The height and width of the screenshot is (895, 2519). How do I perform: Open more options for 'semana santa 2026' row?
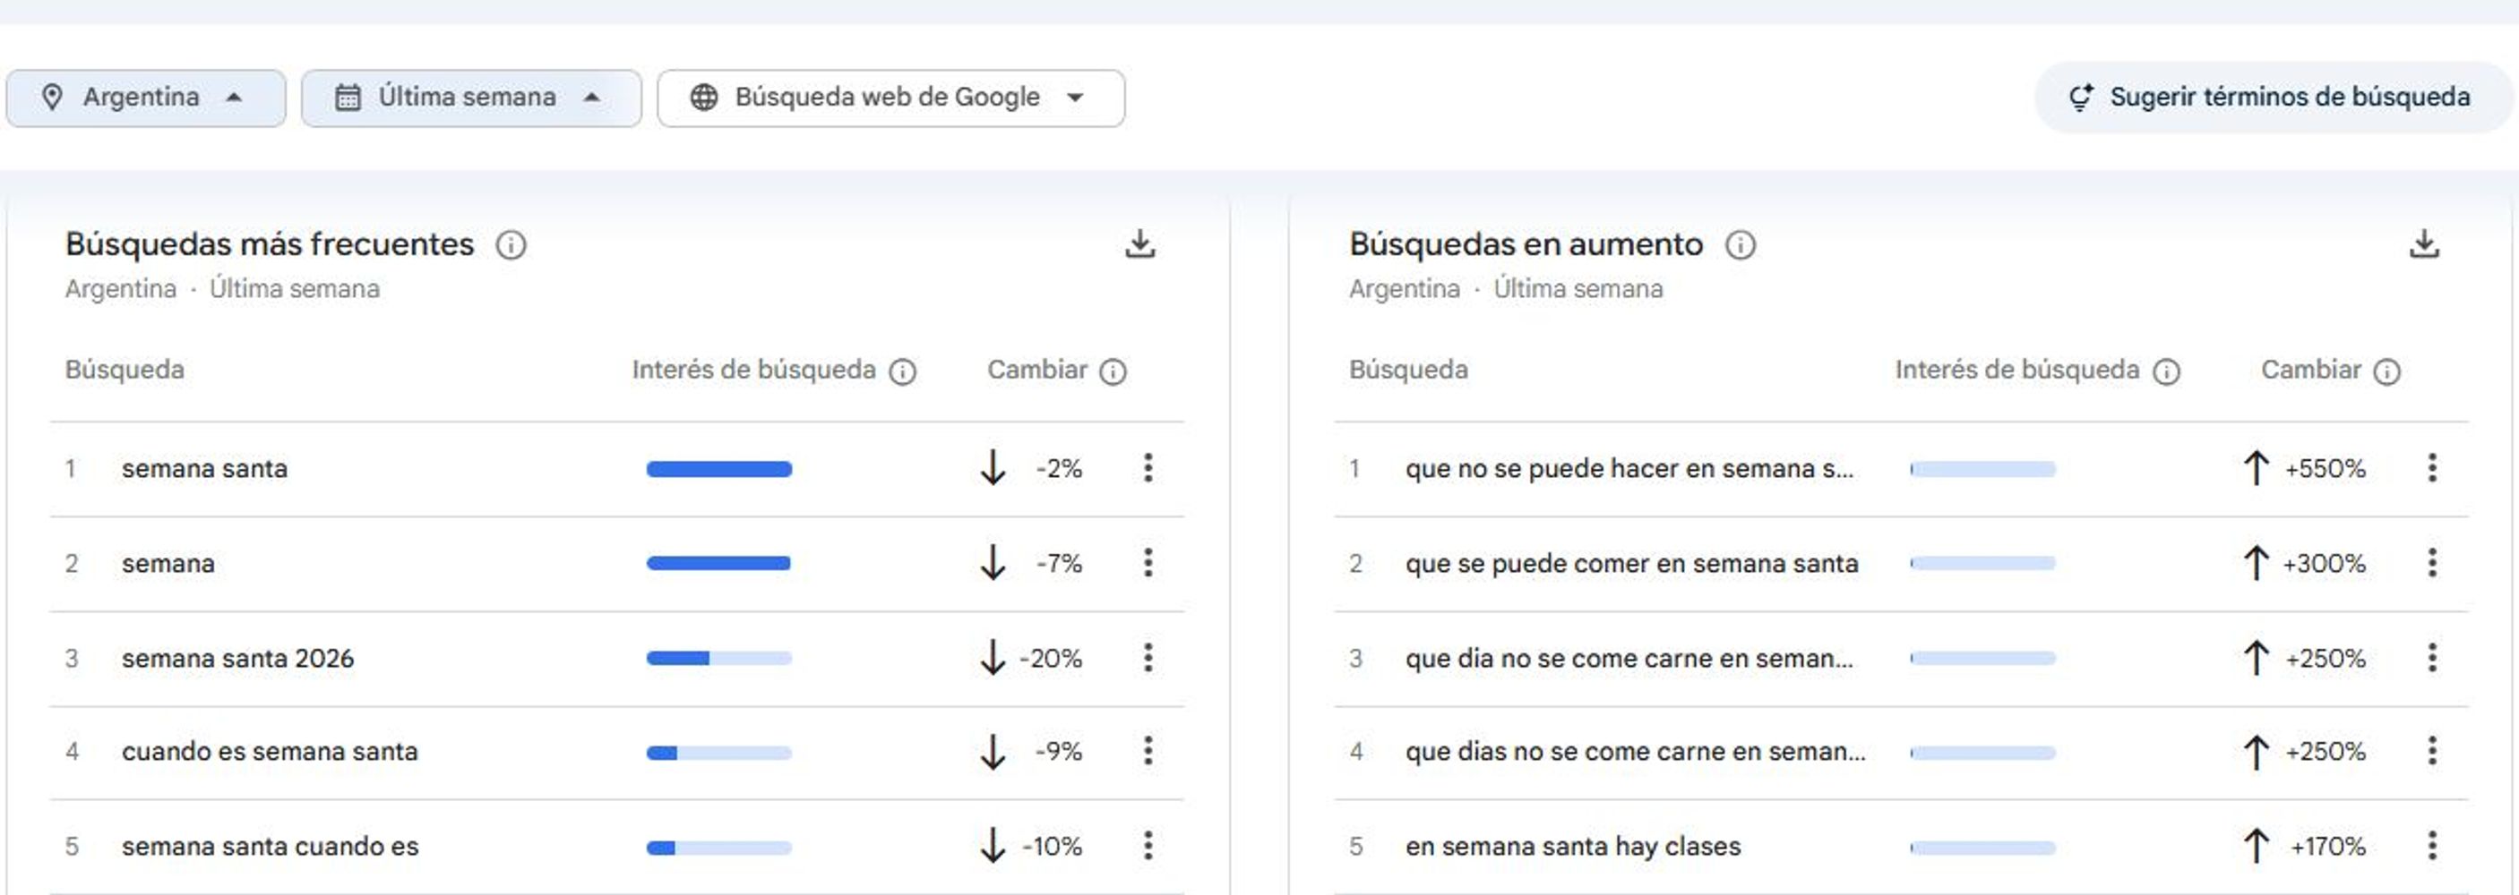[x=1148, y=658]
